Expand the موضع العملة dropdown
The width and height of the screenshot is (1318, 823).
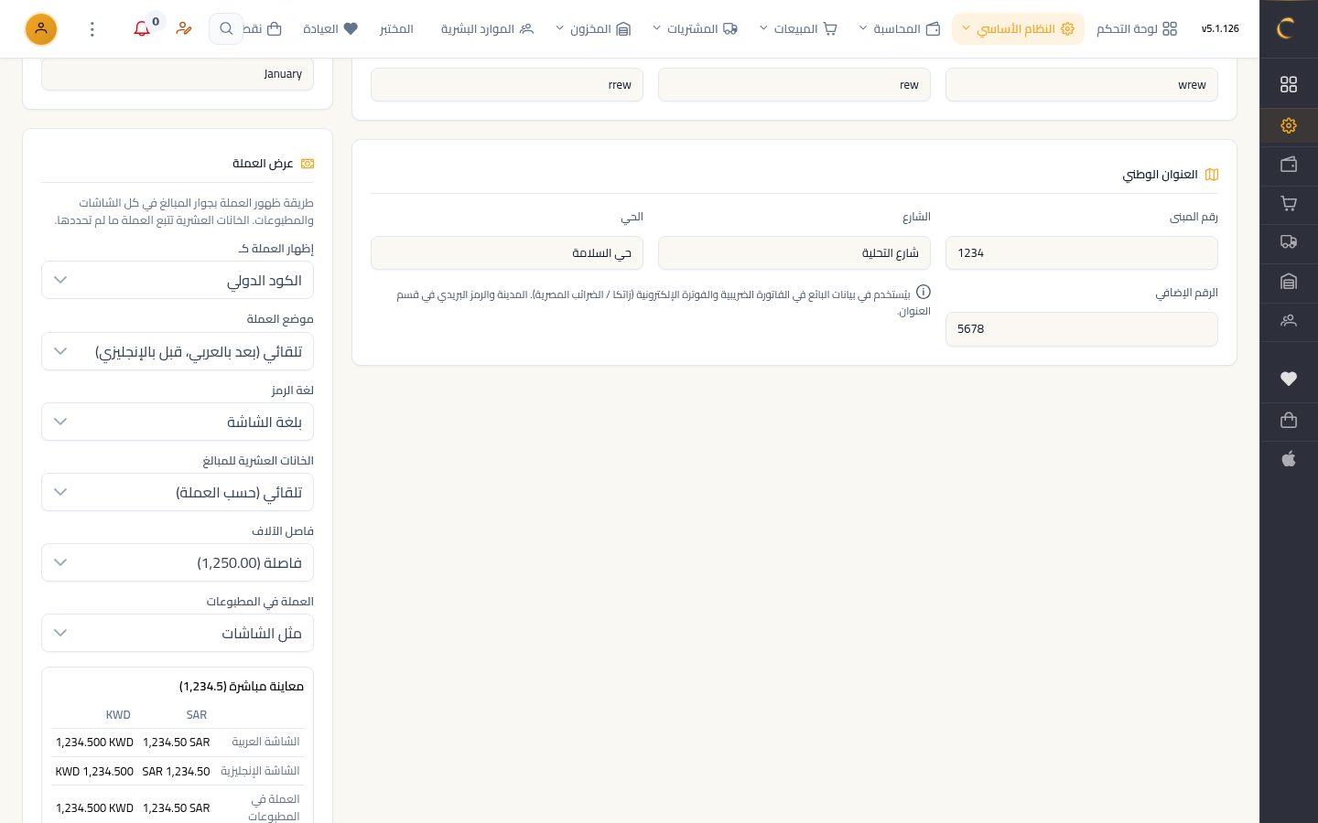coord(178,351)
